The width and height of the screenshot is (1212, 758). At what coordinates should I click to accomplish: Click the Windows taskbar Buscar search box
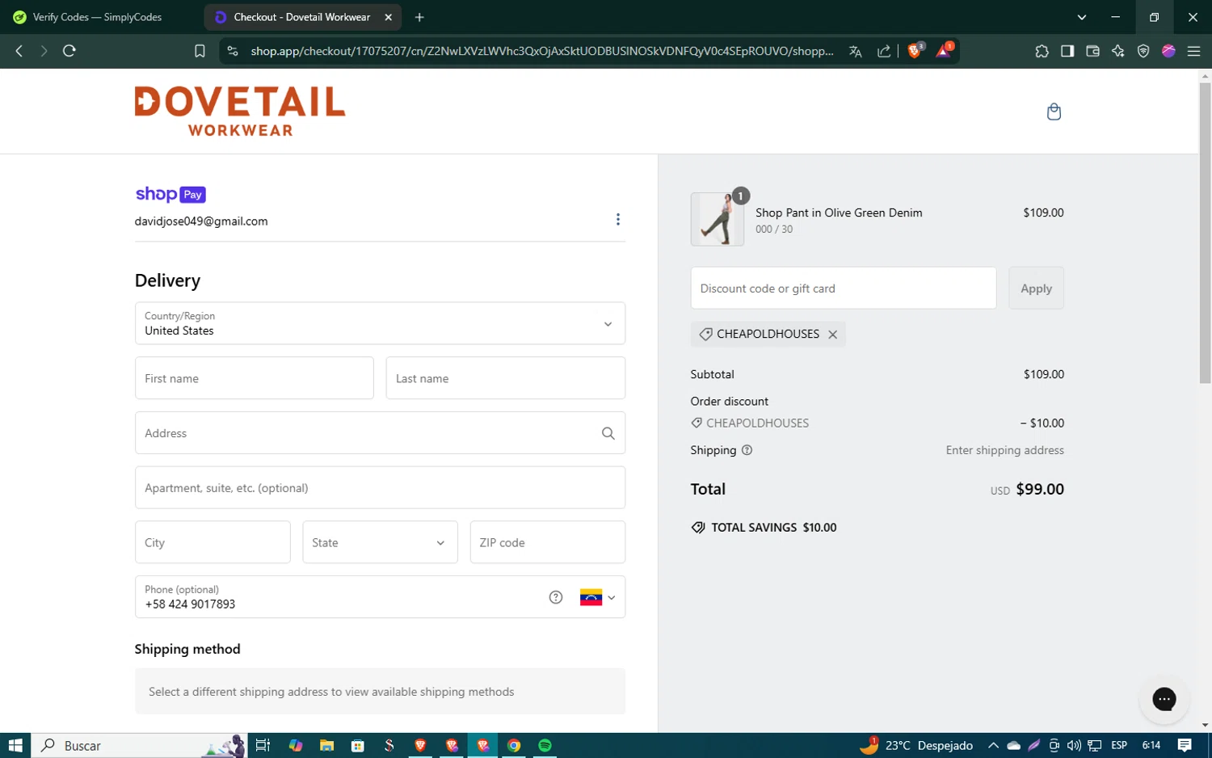tap(137, 745)
